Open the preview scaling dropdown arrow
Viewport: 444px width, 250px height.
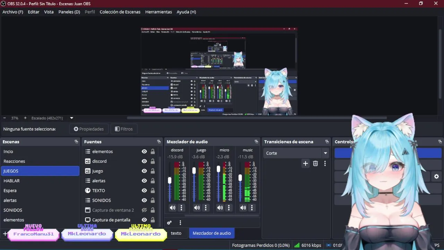point(71,118)
